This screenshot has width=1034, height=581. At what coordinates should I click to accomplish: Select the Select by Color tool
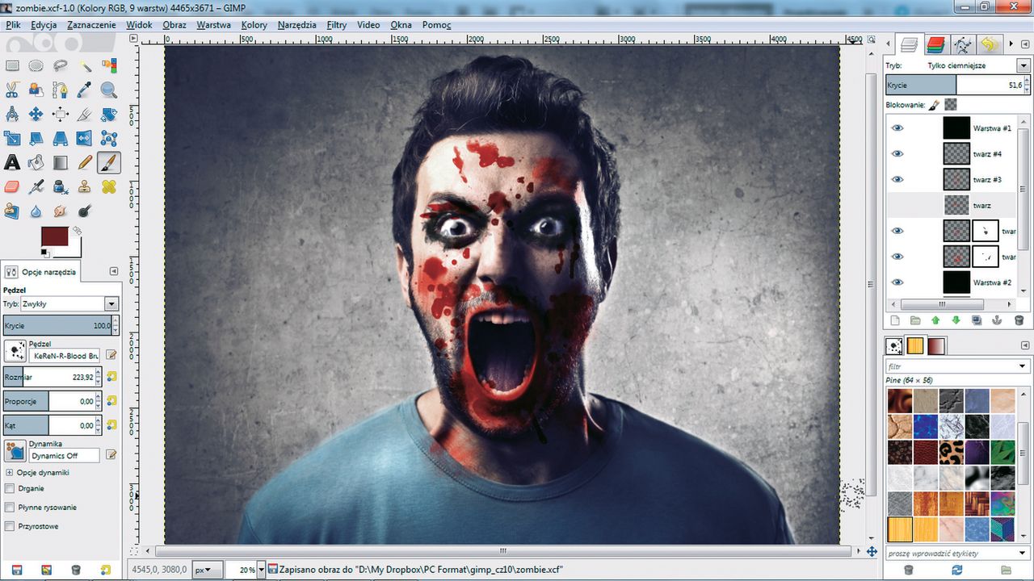tap(109, 66)
